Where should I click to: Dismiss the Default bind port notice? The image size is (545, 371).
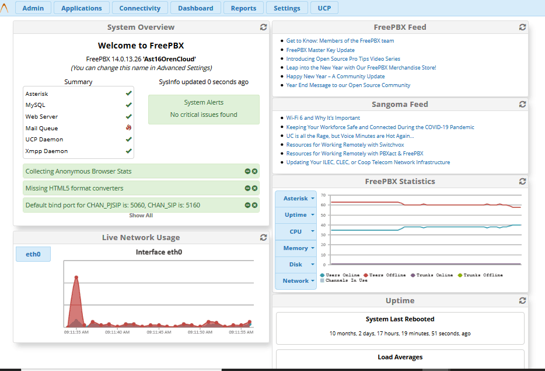[x=255, y=205]
